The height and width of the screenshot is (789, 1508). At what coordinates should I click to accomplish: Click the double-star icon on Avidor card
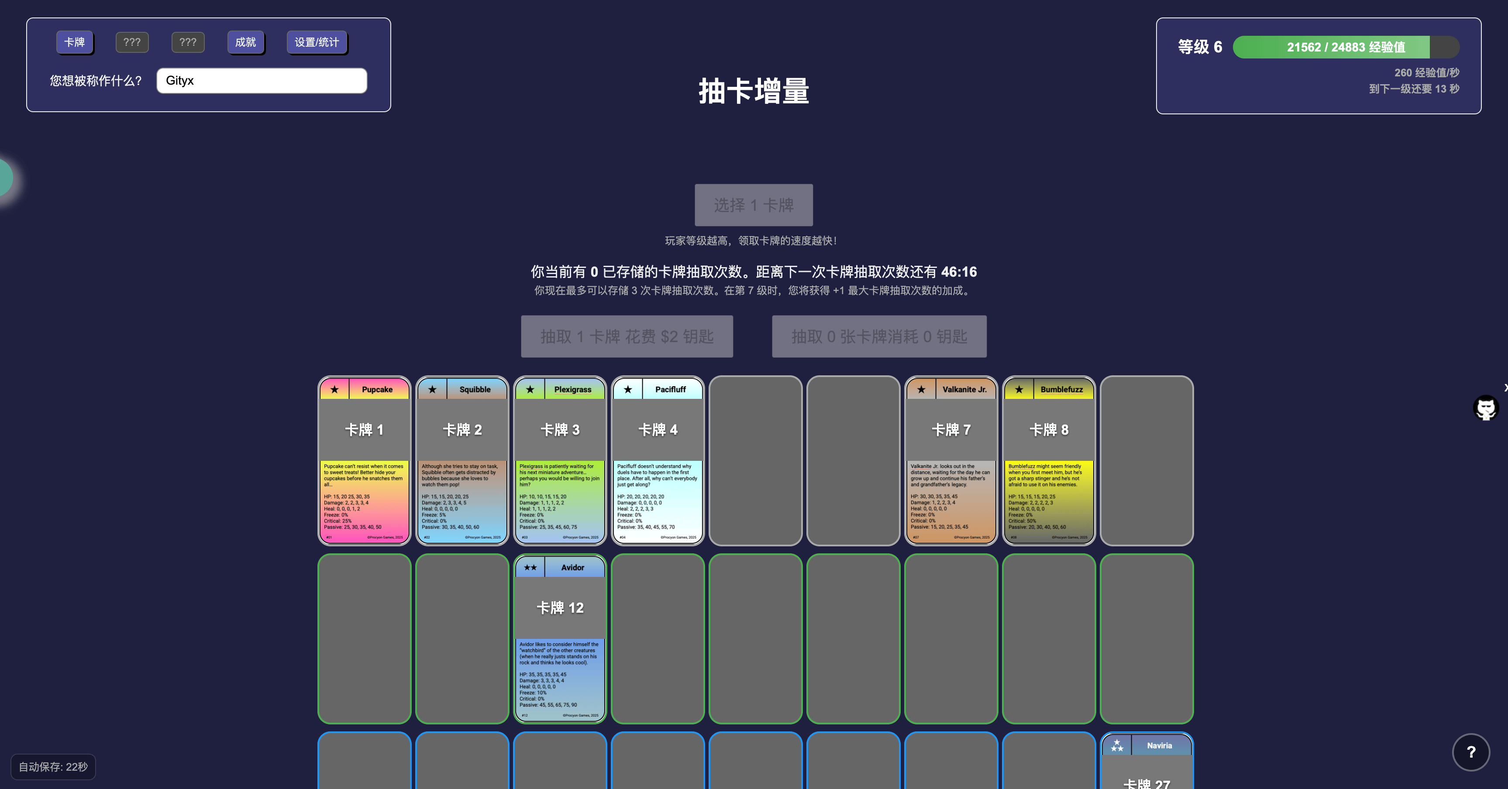click(x=530, y=567)
